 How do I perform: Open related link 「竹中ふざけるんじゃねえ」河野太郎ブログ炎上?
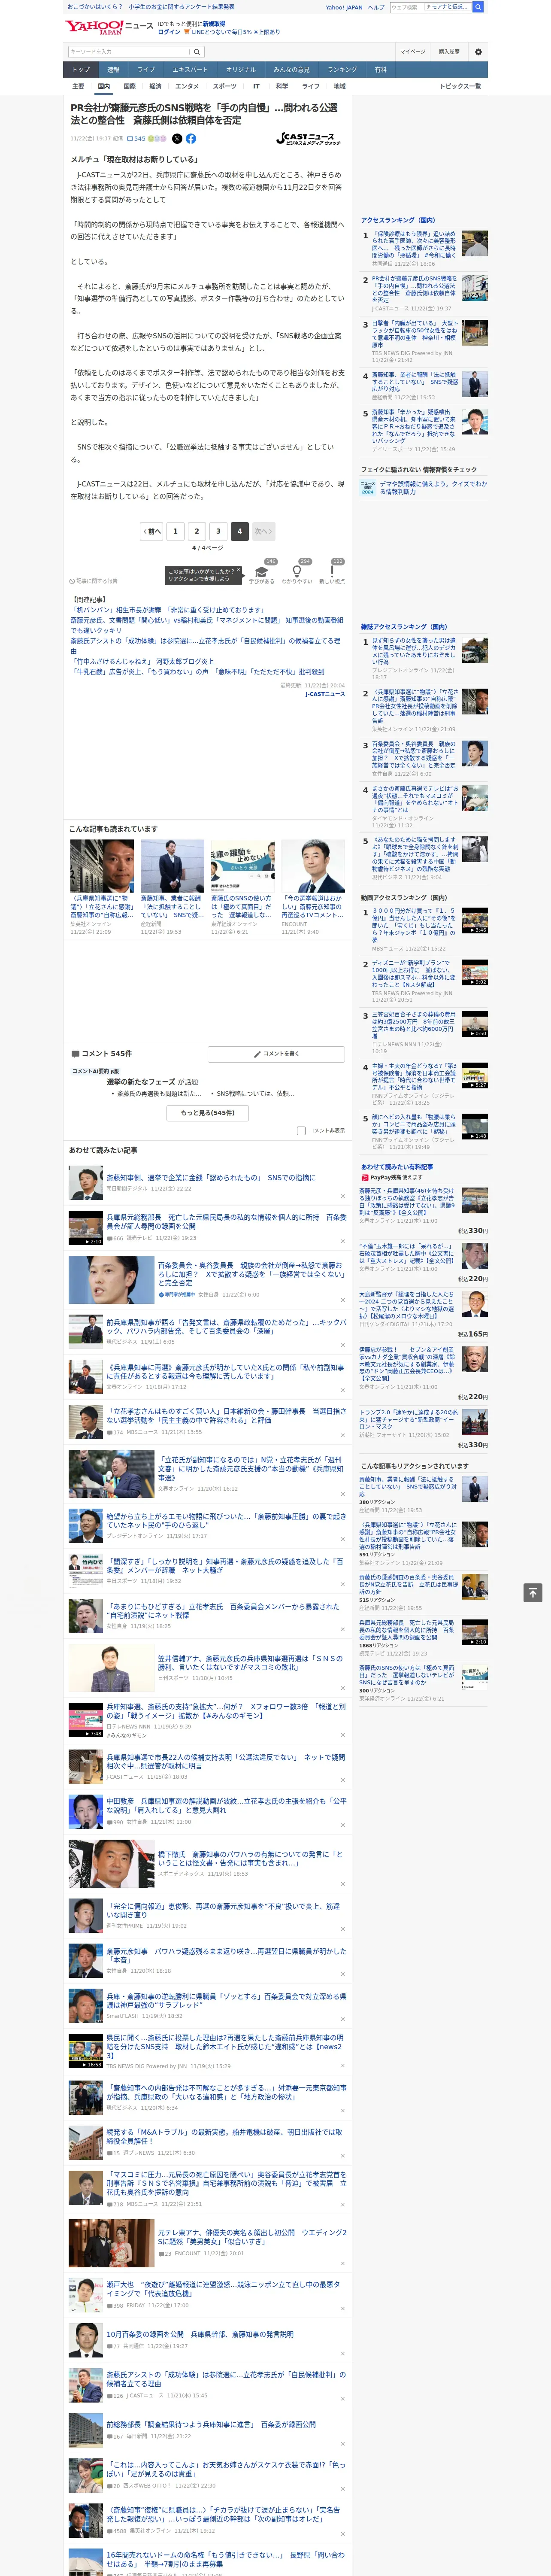[x=142, y=661]
